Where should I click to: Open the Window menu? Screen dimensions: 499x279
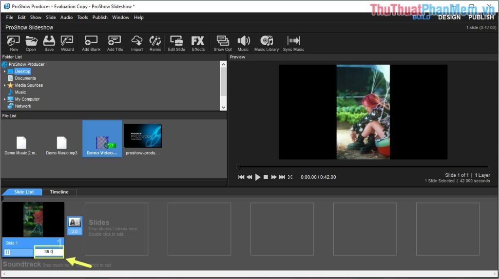point(121,18)
